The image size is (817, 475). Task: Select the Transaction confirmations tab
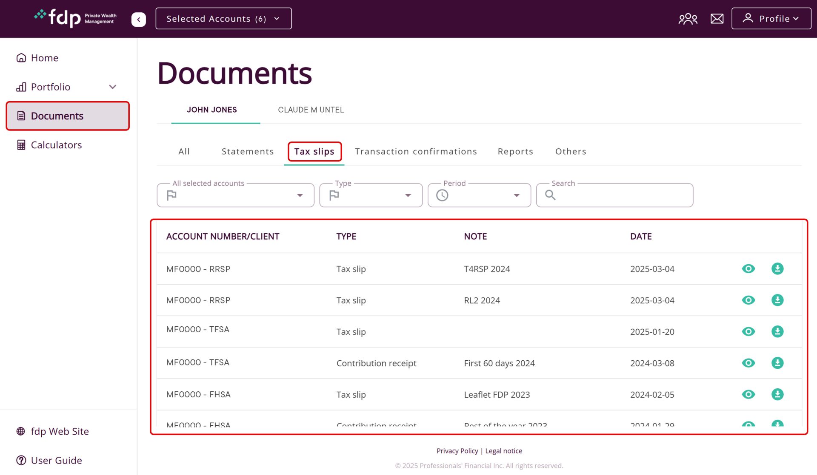coord(416,151)
